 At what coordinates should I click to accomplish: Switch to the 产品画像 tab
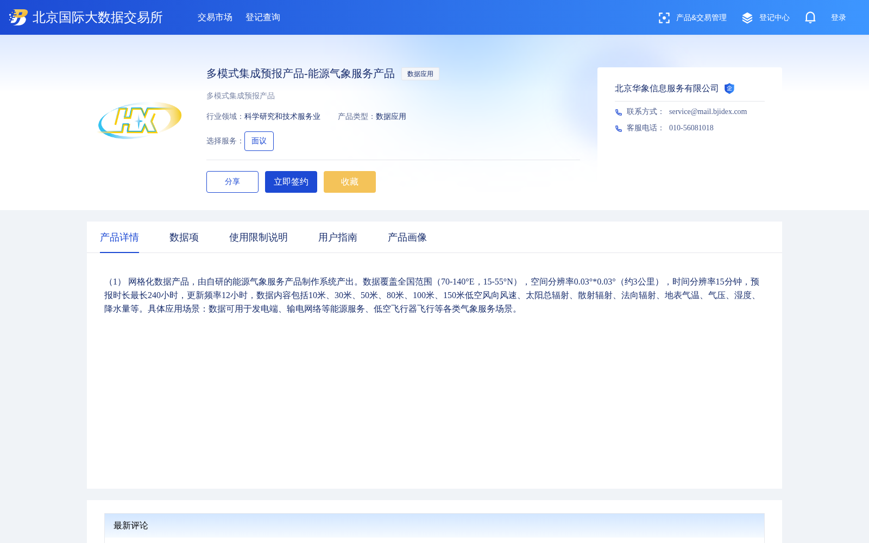[x=407, y=237]
